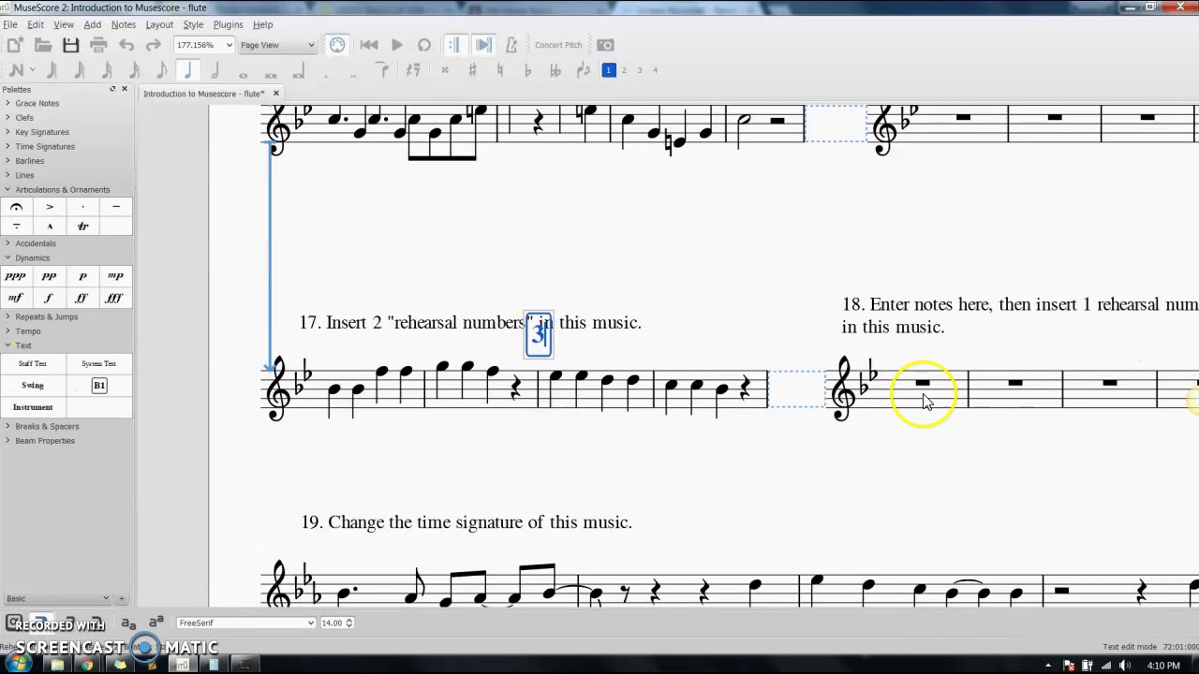Image resolution: width=1199 pixels, height=674 pixels.
Task: Create a new score with New icon
Action: pos(15,45)
